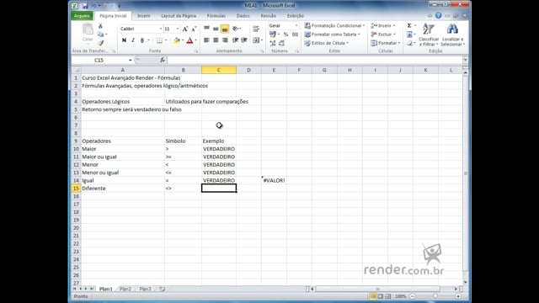
Task: Toggle align text left
Action: (x=206, y=40)
